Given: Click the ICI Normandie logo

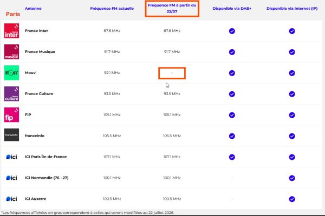Looking at the screenshot, I should (x=11, y=178).
